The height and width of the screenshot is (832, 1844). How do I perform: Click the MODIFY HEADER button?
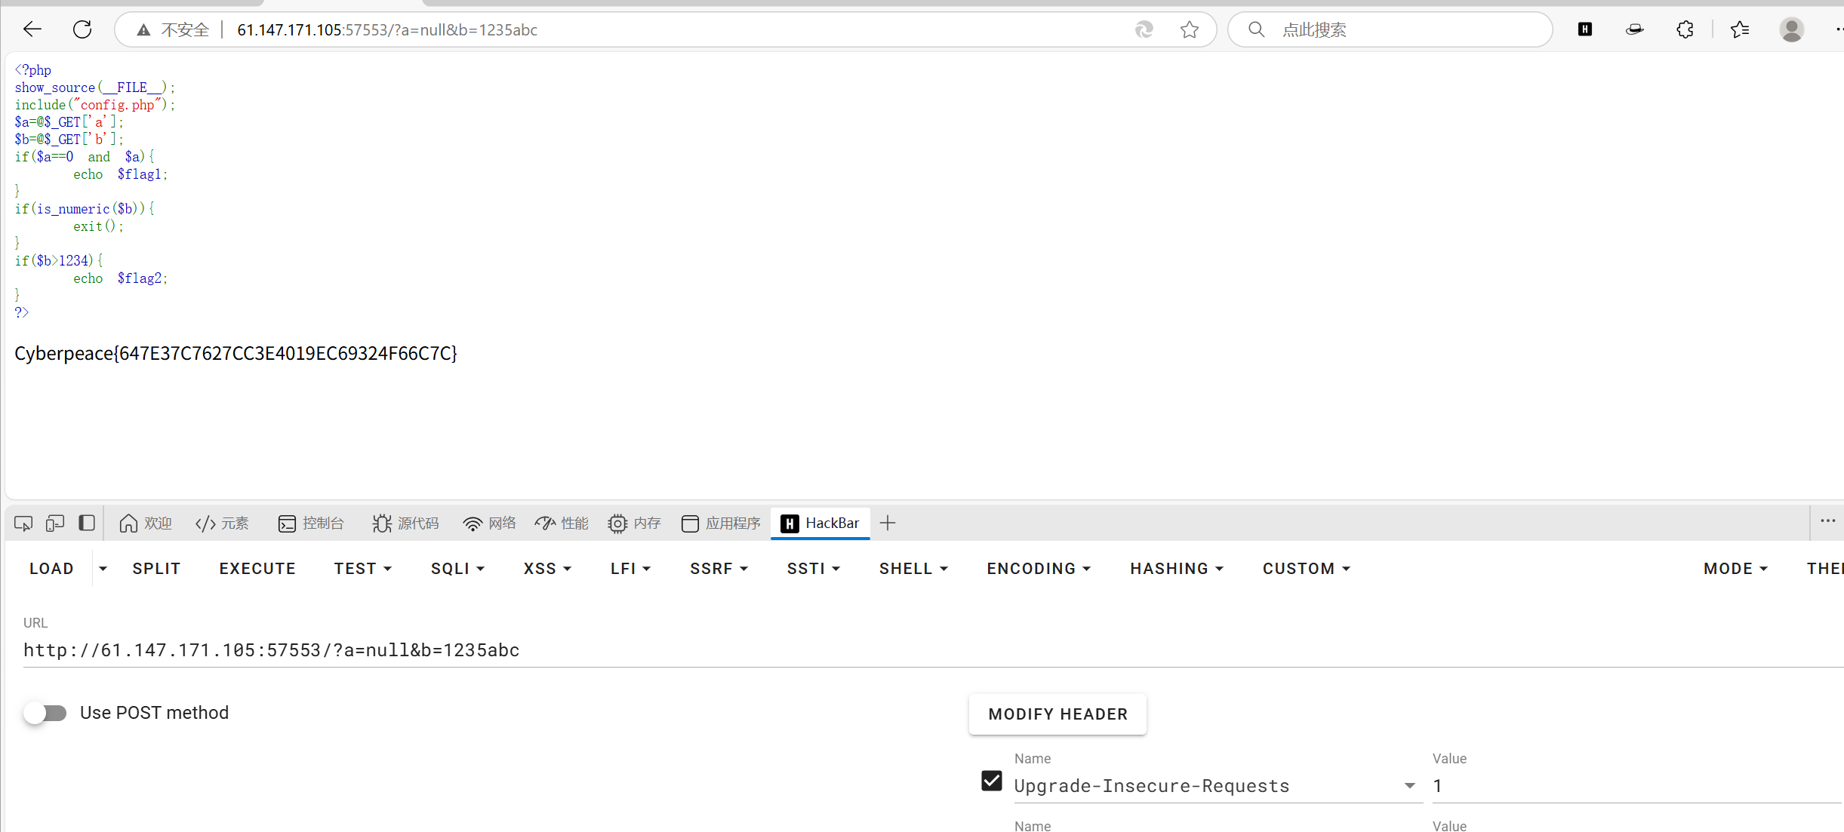(1057, 714)
